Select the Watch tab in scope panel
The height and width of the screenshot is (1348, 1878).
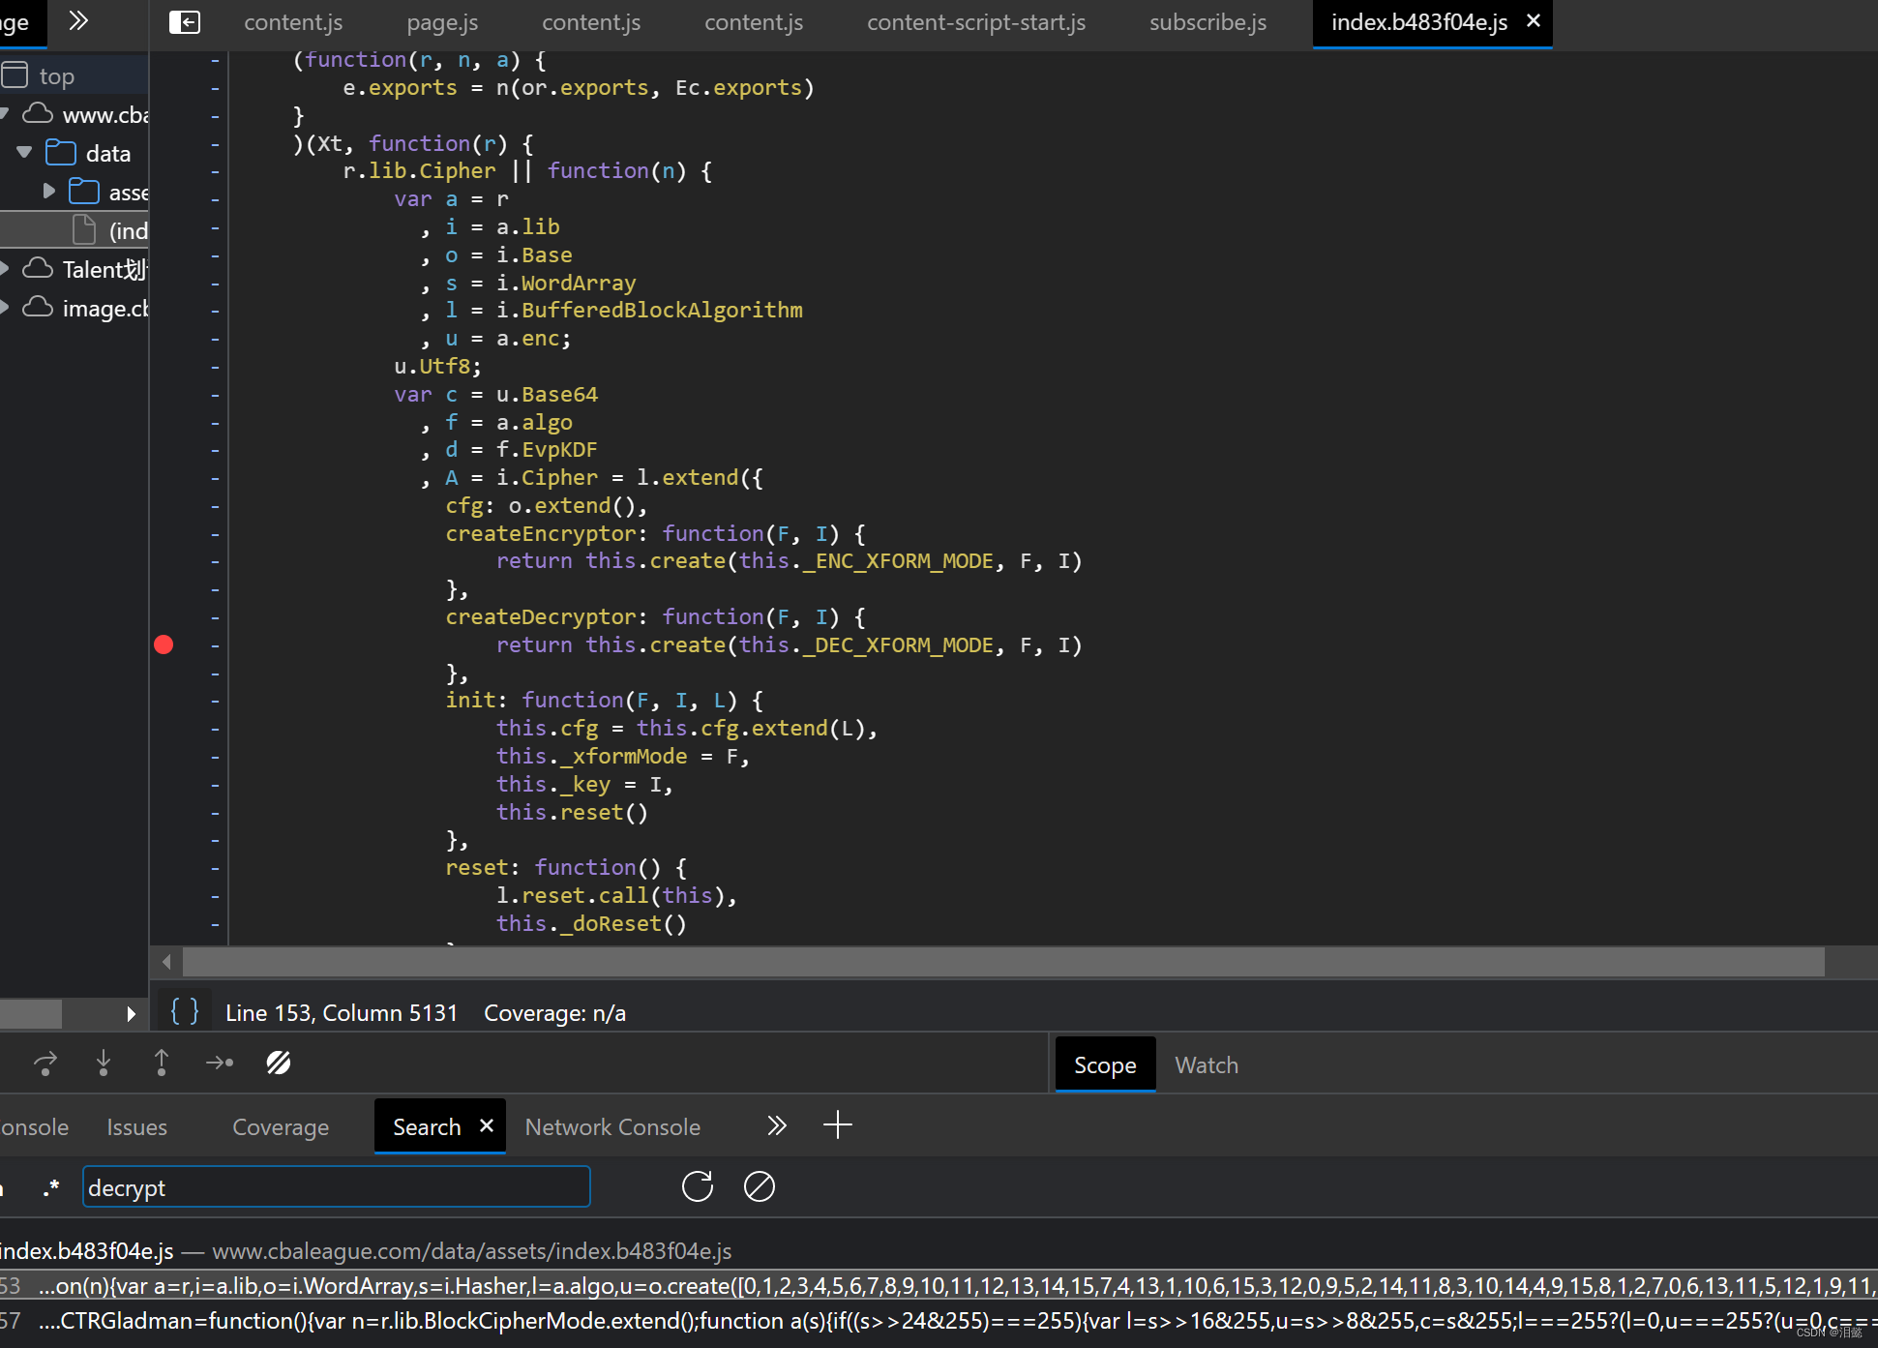tap(1205, 1065)
